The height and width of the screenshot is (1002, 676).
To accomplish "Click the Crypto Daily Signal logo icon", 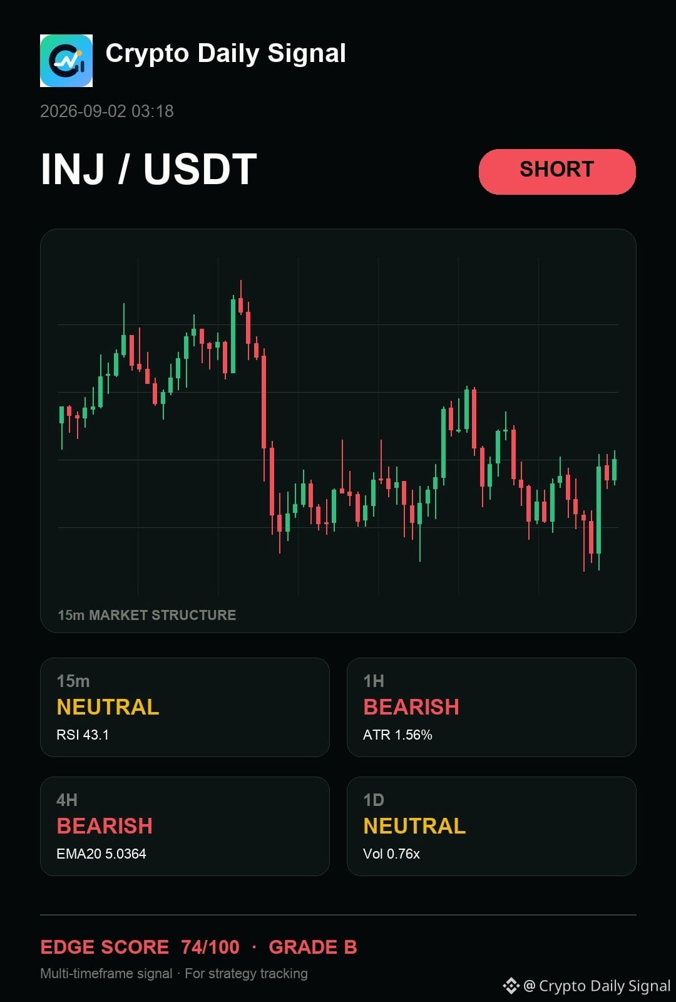I will point(66,61).
